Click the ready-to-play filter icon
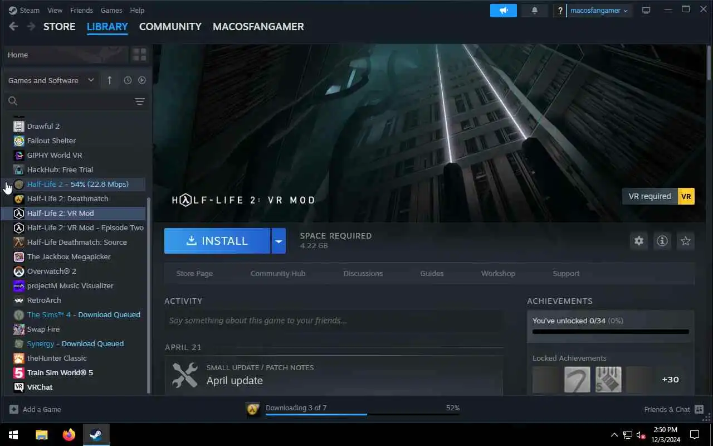 (142, 80)
